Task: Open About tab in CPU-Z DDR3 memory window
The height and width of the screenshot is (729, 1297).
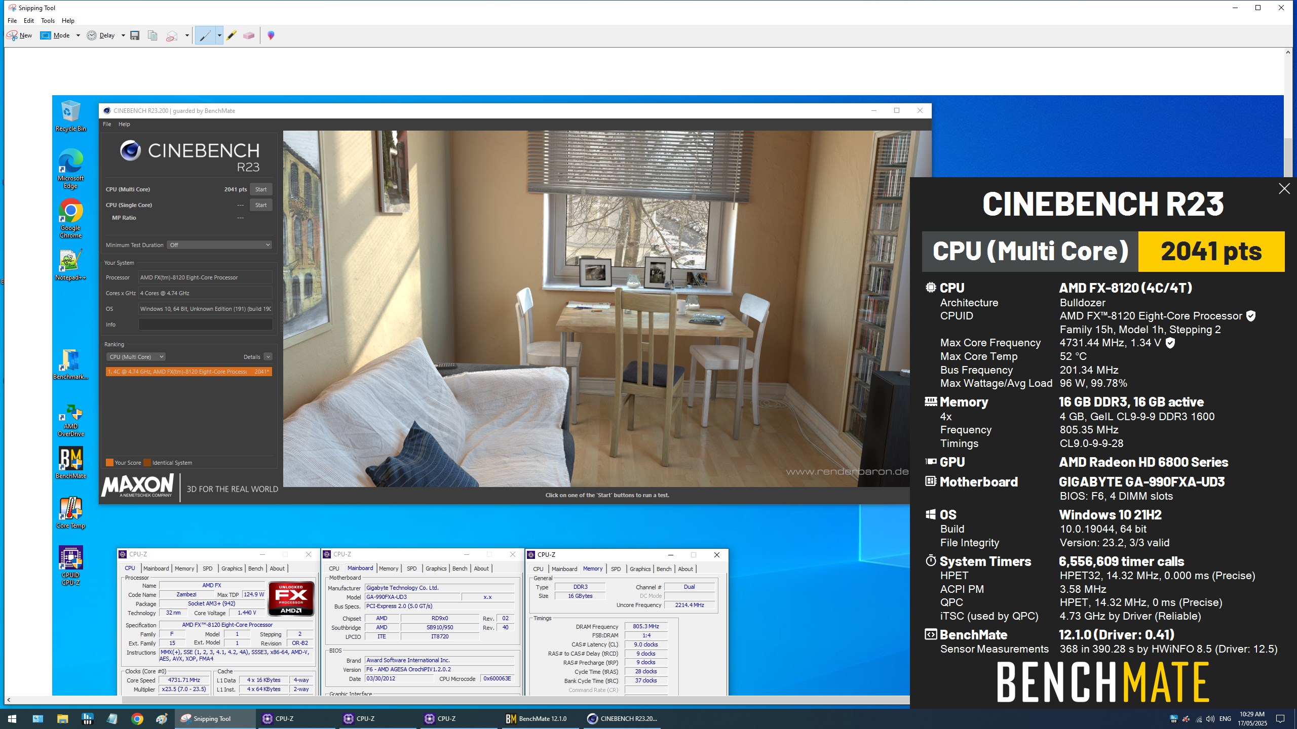Action: coord(685,569)
